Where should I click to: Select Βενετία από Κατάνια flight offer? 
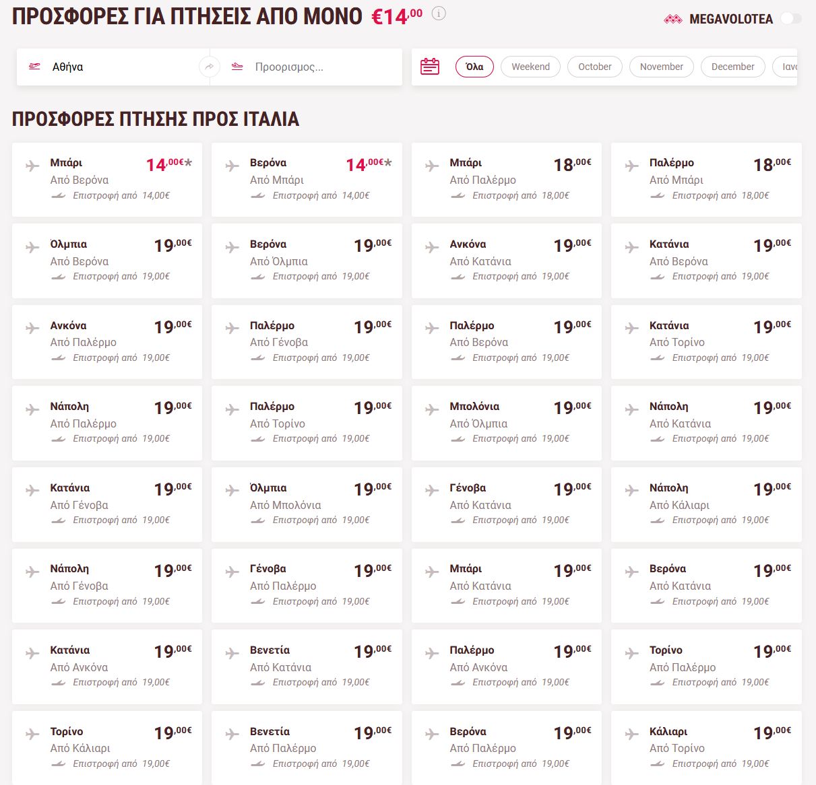(x=307, y=667)
